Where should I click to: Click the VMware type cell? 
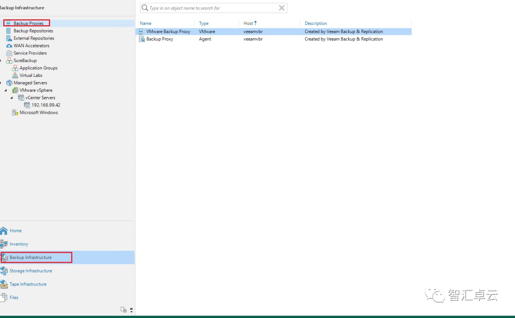207,32
